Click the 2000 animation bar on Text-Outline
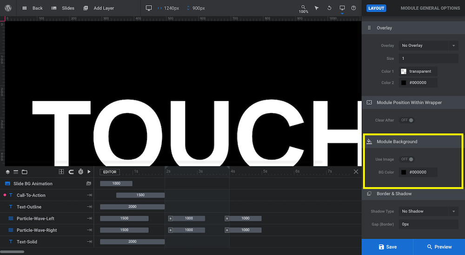Viewport: 465px width, 255px height. [x=132, y=207]
